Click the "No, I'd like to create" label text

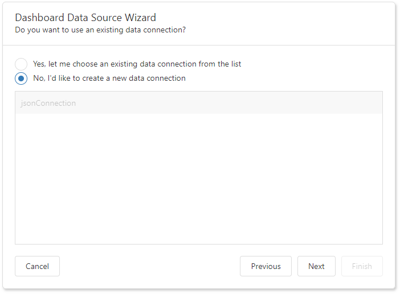109,78
